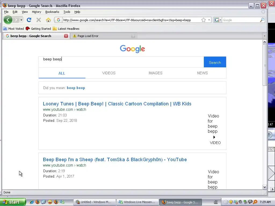Switch to the Page Load Error tab
The height and width of the screenshot is (206, 275).
coord(103,36)
